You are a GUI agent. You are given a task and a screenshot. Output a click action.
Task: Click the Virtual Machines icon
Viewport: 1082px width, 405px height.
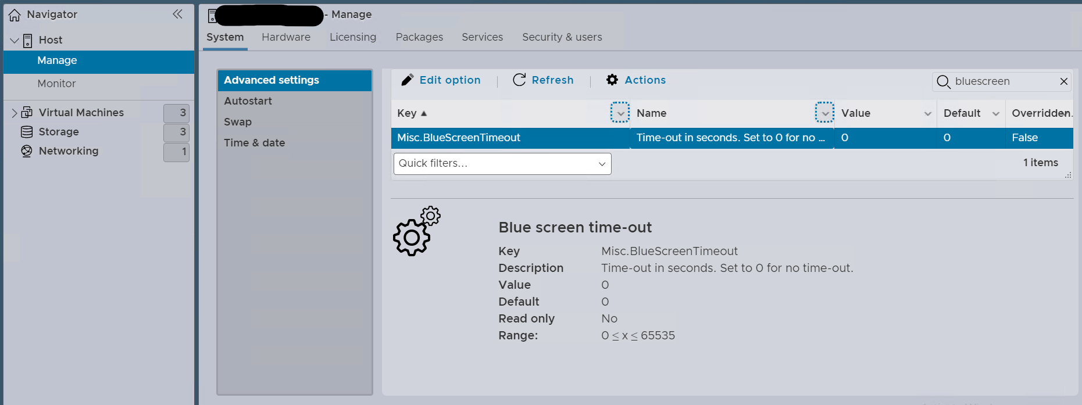click(x=27, y=112)
